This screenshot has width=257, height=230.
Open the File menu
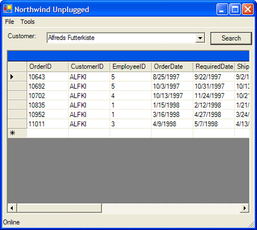pos(9,21)
